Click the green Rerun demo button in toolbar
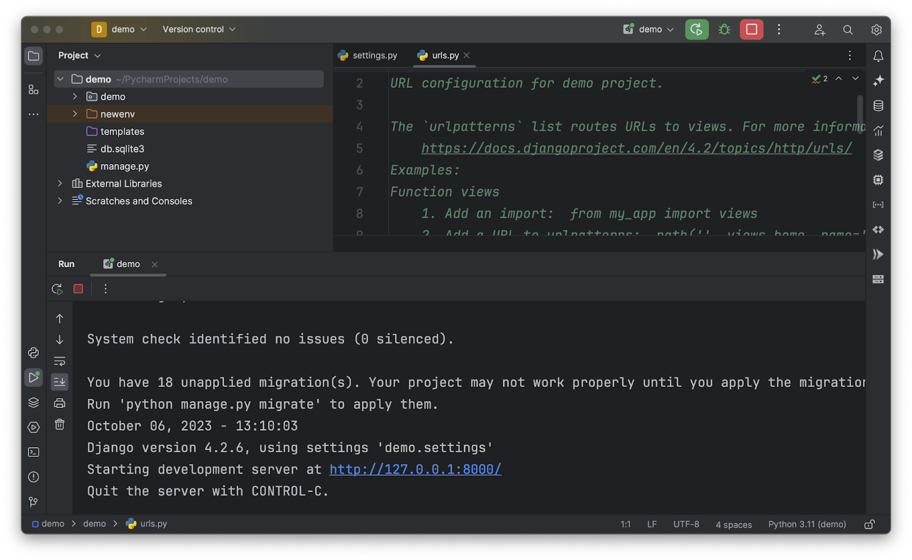The width and height of the screenshot is (912, 560). (x=697, y=29)
